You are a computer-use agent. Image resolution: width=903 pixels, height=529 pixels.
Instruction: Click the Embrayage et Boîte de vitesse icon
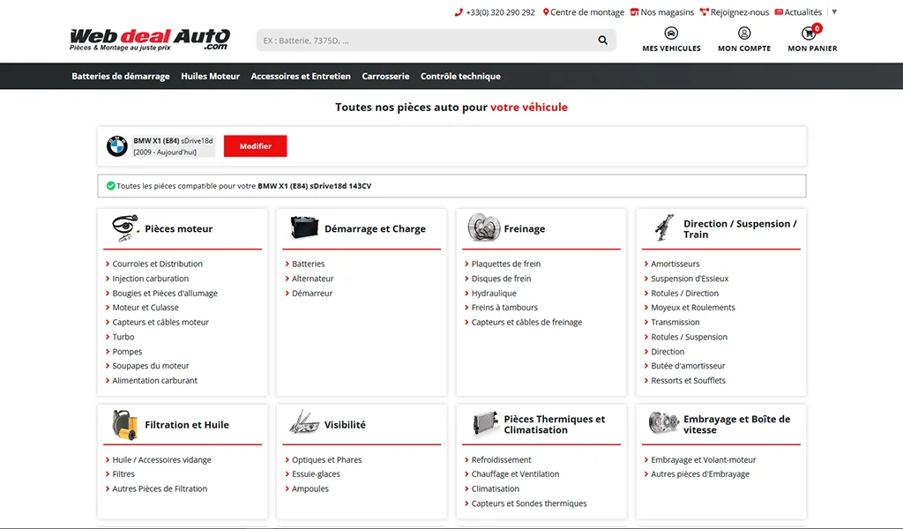[x=663, y=424]
